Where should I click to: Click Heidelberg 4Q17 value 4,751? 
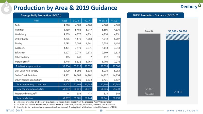tap(89, 34)
